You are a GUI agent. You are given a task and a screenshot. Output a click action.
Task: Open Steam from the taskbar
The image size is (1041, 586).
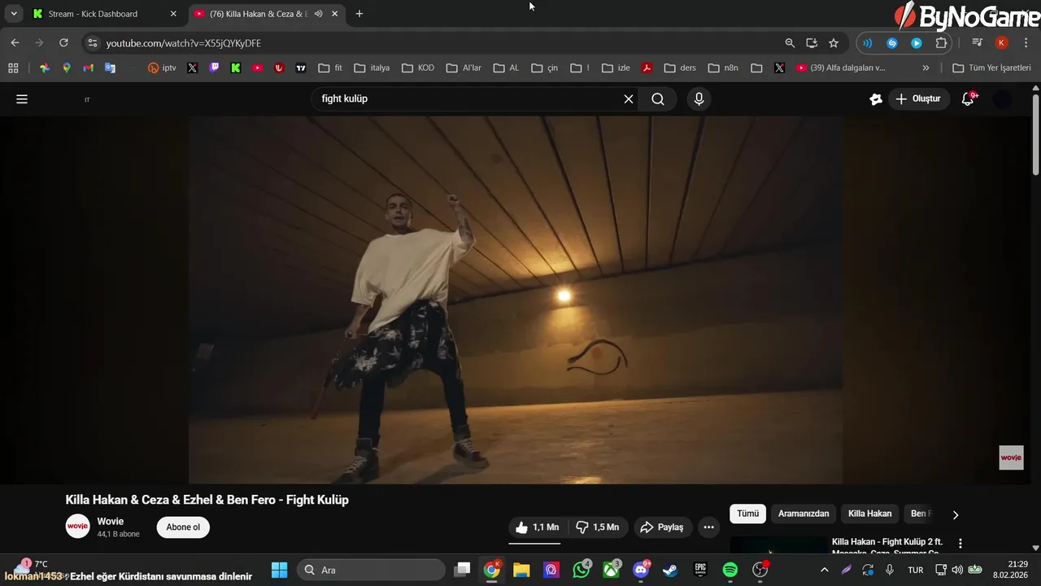pyautogui.click(x=670, y=570)
